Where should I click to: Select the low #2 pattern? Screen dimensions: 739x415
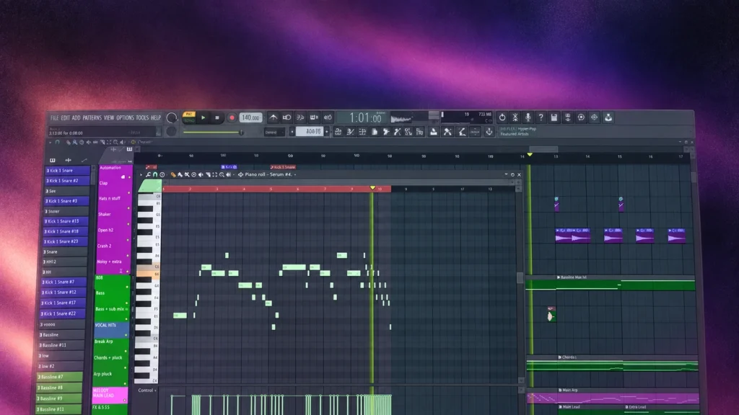61,366
